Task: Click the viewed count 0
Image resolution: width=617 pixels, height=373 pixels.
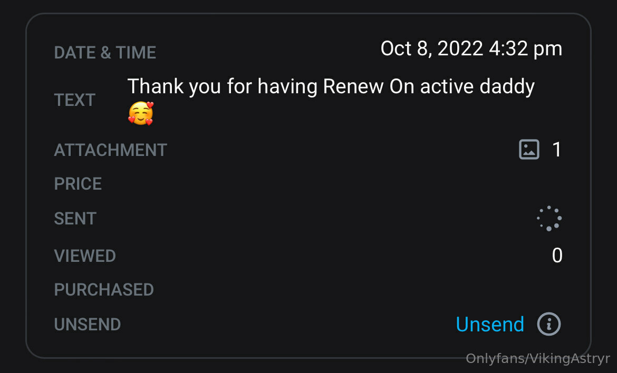Action: pos(557,256)
